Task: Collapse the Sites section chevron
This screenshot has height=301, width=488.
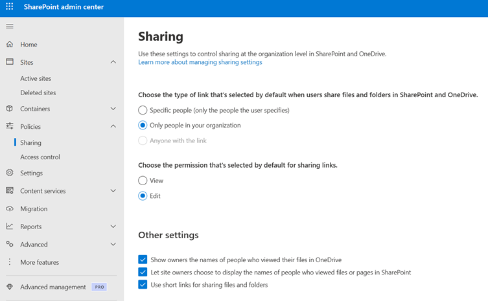Action: [113, 62]
